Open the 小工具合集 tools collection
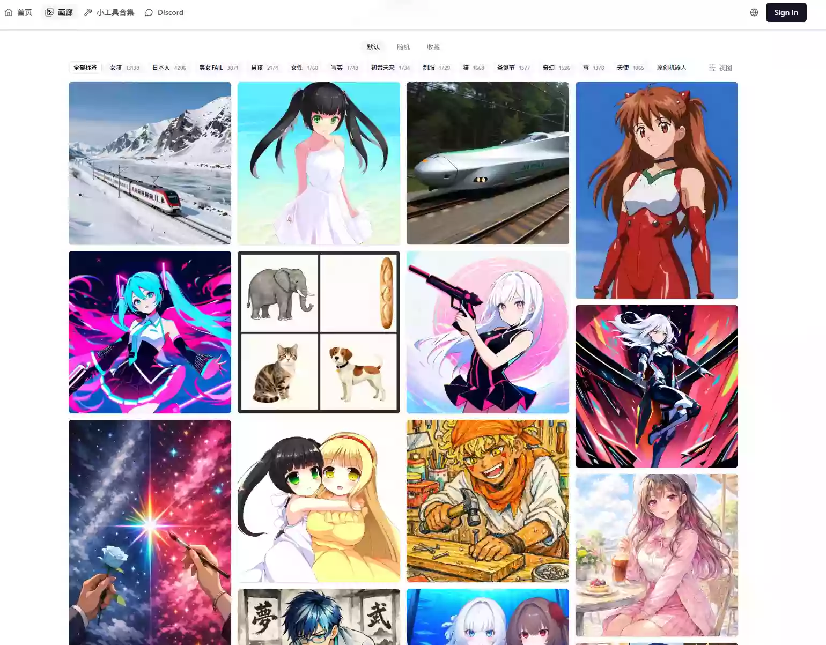826x645 pixels. click(x=109, y=12)
